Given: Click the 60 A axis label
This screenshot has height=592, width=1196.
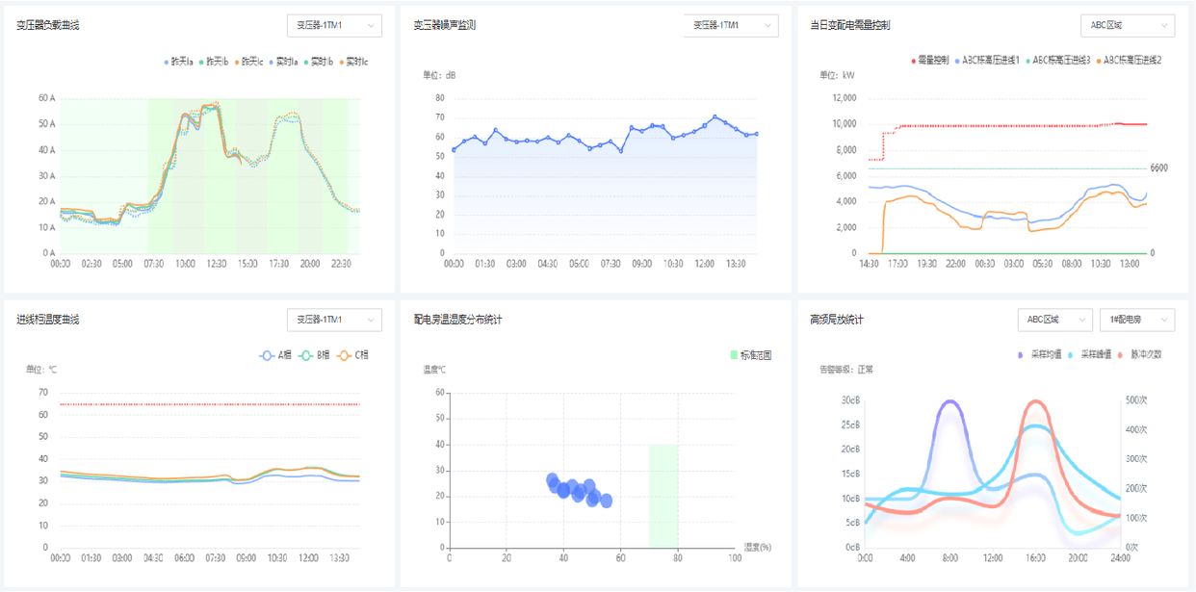Looking at the screenshot, I should [x=47, y=98].
